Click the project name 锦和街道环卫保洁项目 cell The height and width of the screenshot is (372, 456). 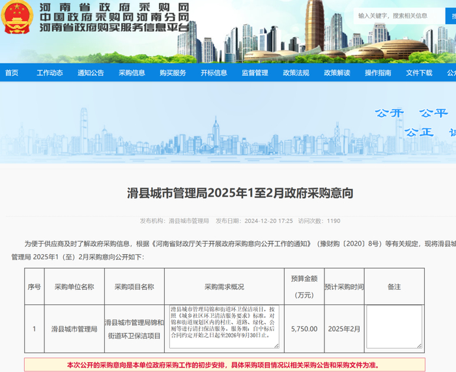click(x=134, y=329)
